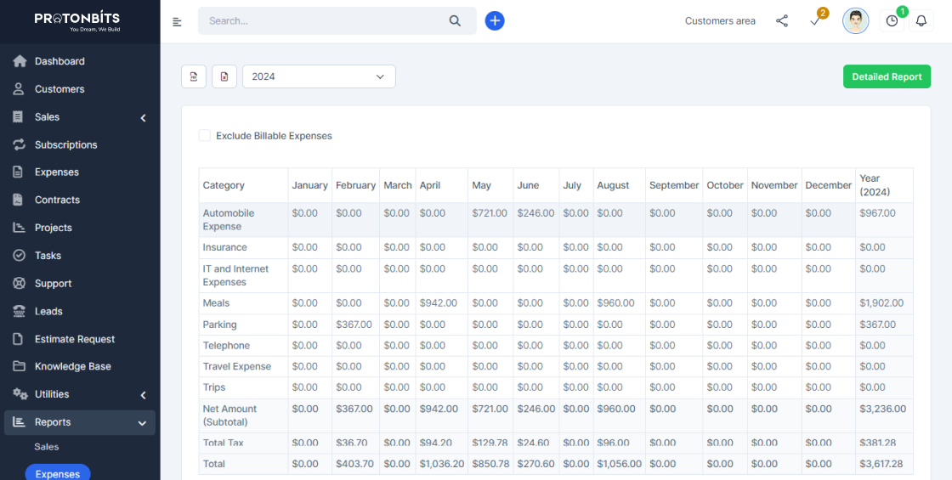This screenshot has width=952, height=480.
Task: Click the Detailed Report button
Action: pyautogui.click(x=887, y=76)
